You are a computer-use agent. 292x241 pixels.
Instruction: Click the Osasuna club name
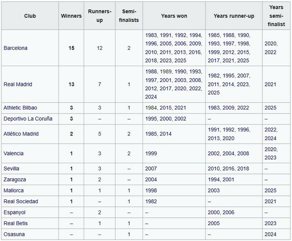coord(13,234)
